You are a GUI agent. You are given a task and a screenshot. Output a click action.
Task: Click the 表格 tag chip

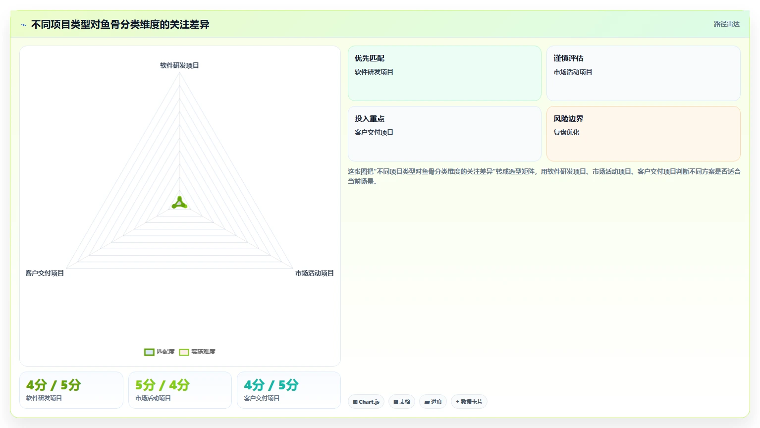coord(402,402)
